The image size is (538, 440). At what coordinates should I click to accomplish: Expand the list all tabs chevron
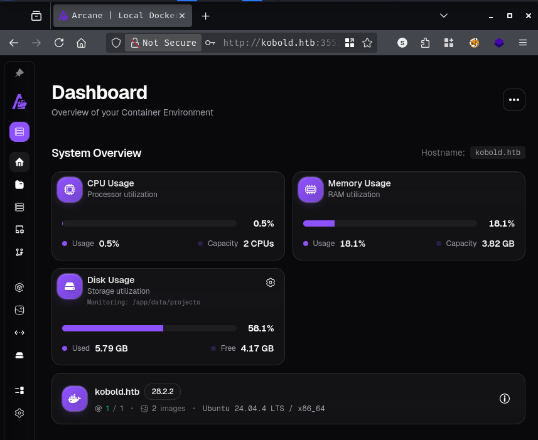(x=444, y=16)
